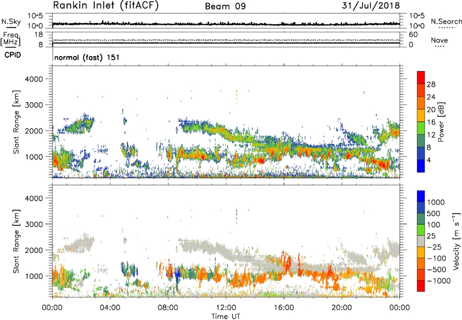Click the '04:00' time axis tick
Screen dimensions: 462x320
110,308
